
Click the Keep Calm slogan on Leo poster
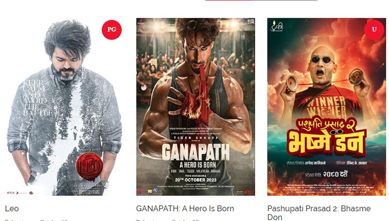37,98
